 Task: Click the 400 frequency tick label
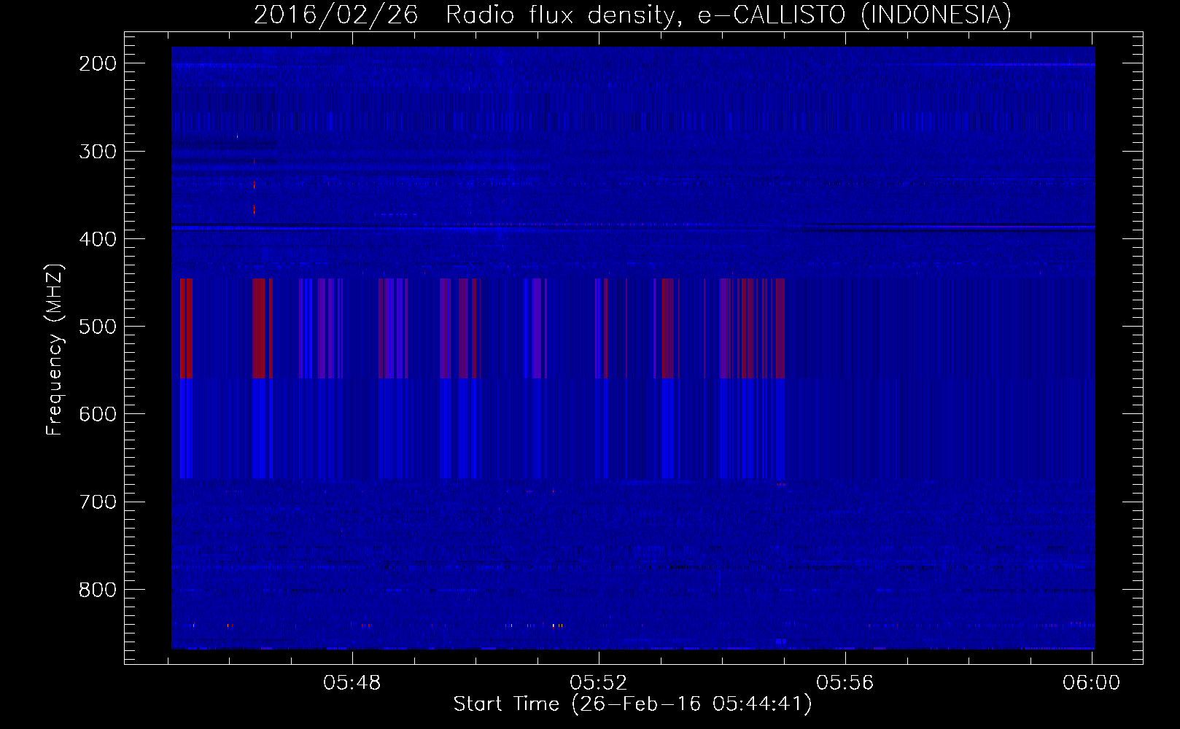(x=98, y=239)
